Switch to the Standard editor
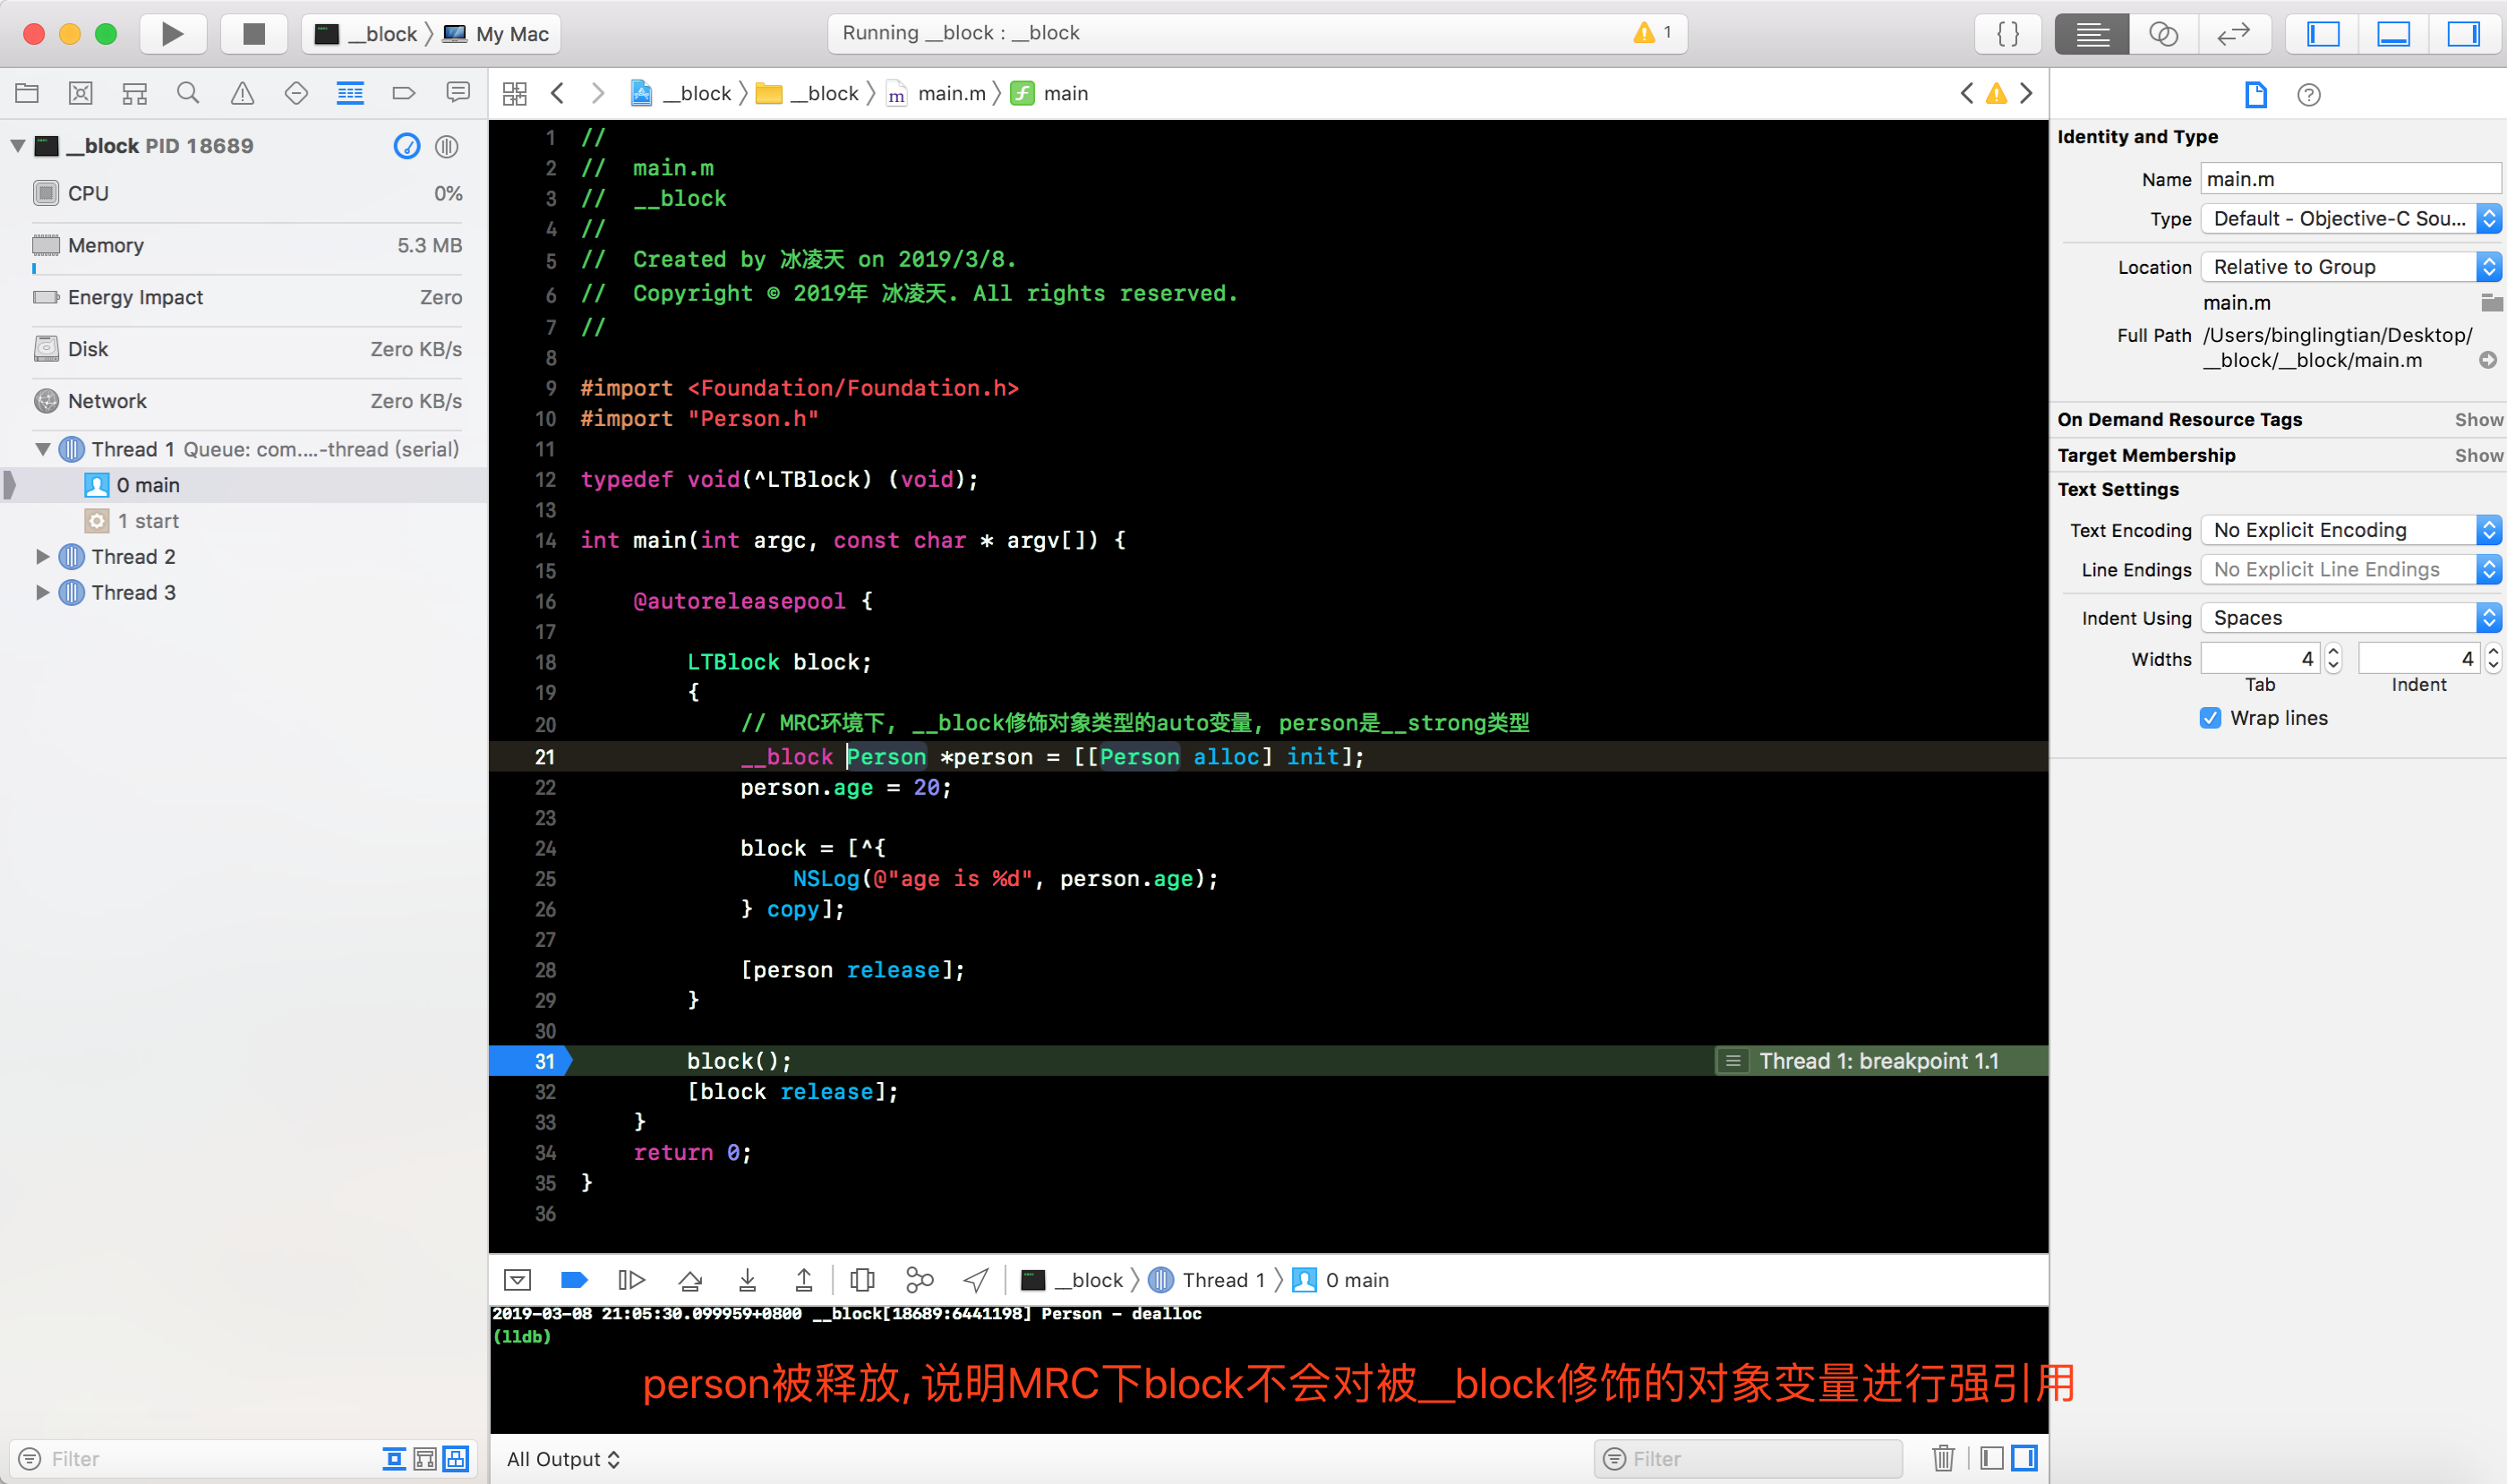This screenshot has width=2507, height=1484. (x=2092, y=34)
